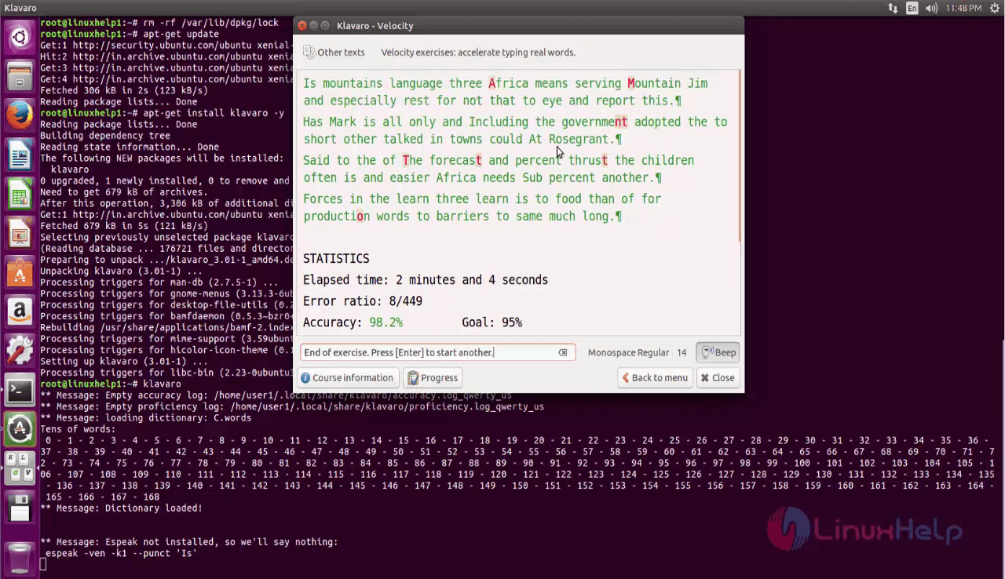Click the End of exercise text entry field
Viewport: 1005px width, 579px height.
click(437, 352)
